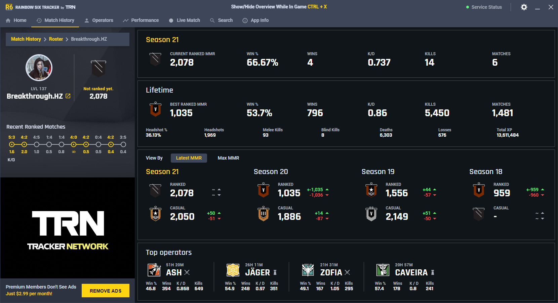Click the Live Match dot icon
This screenshot has width=558, height=303.
coord(171,21)
